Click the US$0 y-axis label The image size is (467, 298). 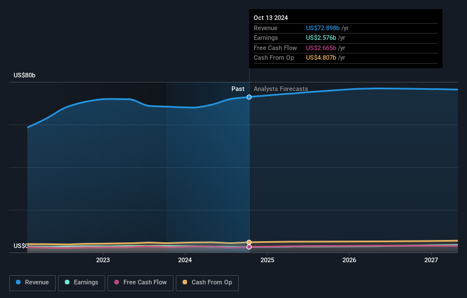(x=20, y=246)
